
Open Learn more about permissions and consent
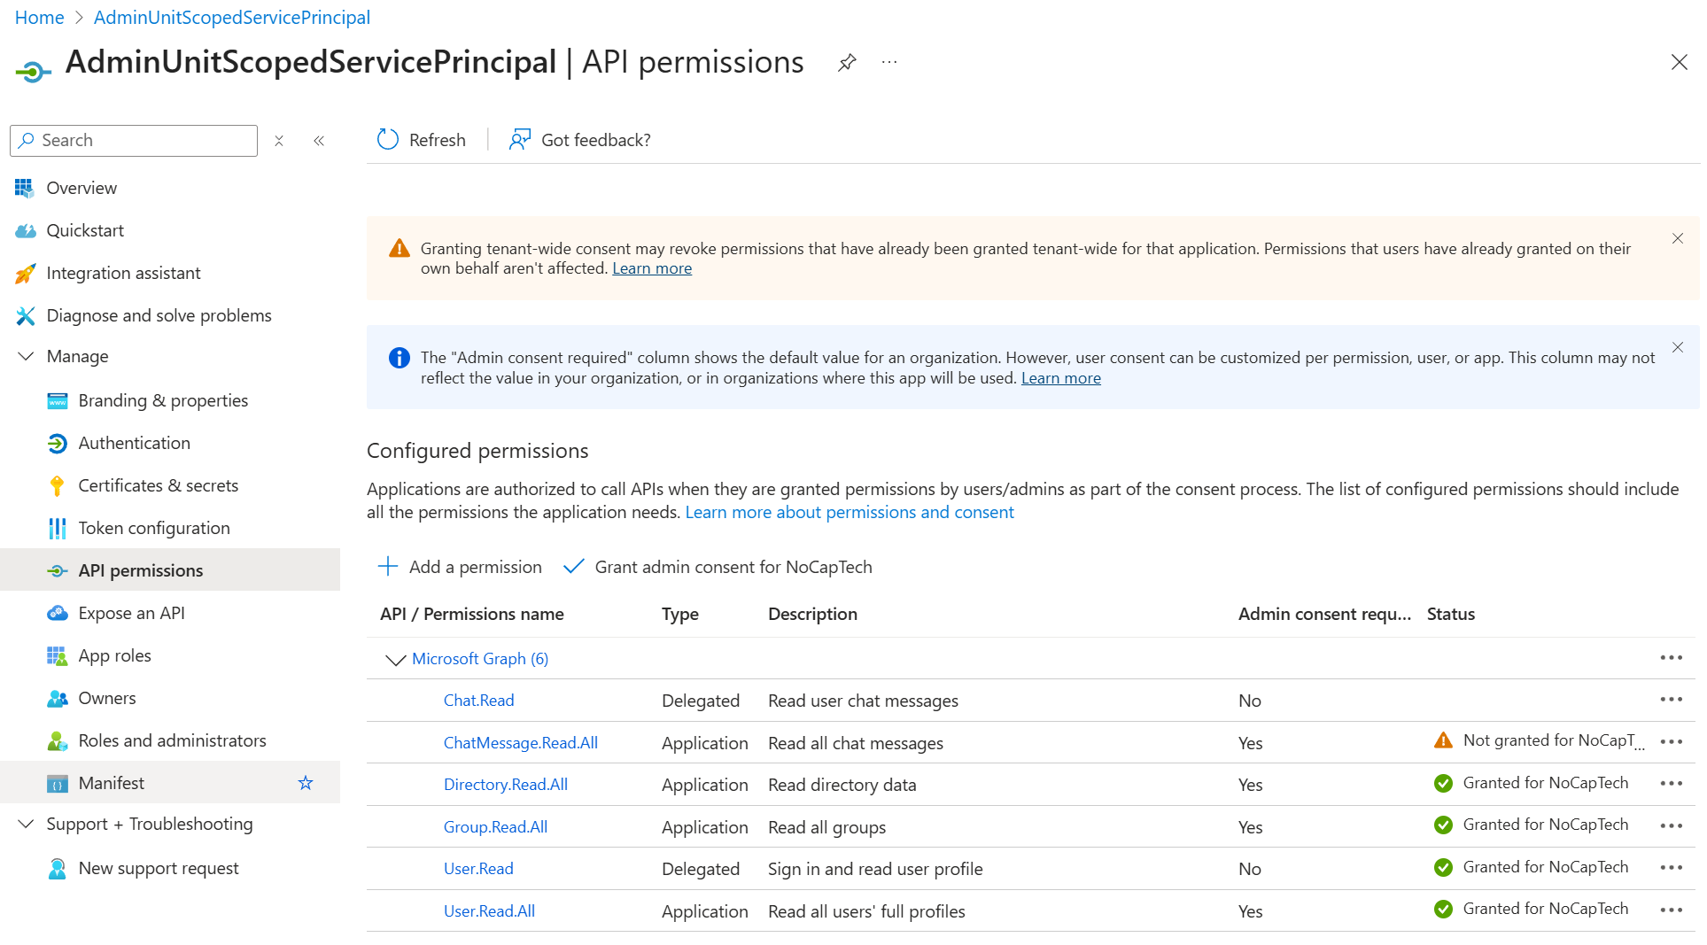tap(849, 513)
